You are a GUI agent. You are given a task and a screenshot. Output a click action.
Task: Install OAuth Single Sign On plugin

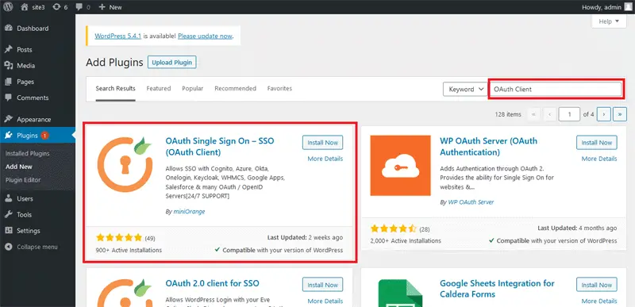322,142
